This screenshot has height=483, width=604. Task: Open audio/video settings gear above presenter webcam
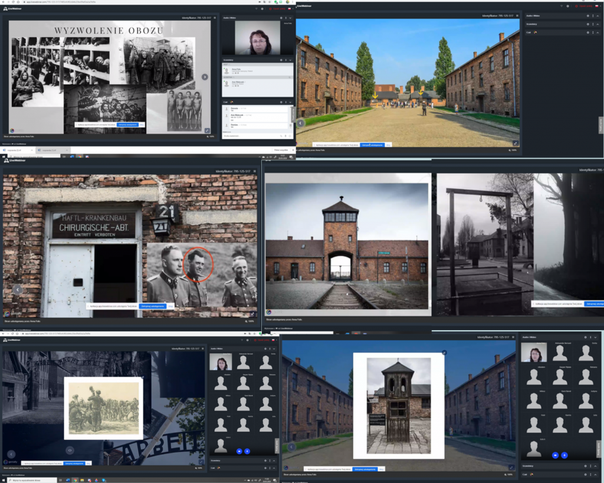[x=280, y=18]
